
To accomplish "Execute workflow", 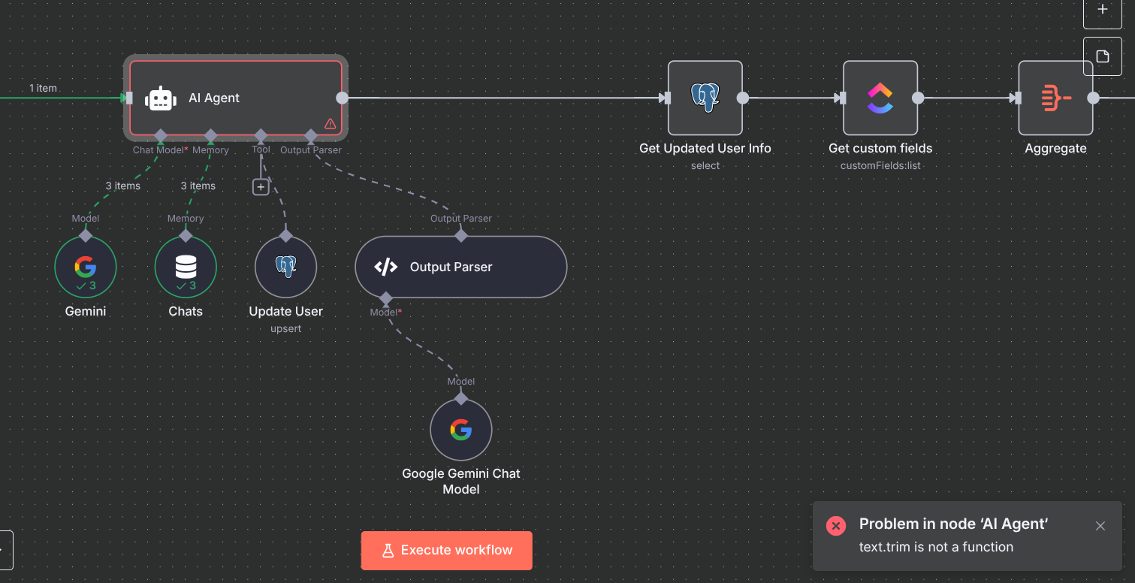I will click(447, 550).
